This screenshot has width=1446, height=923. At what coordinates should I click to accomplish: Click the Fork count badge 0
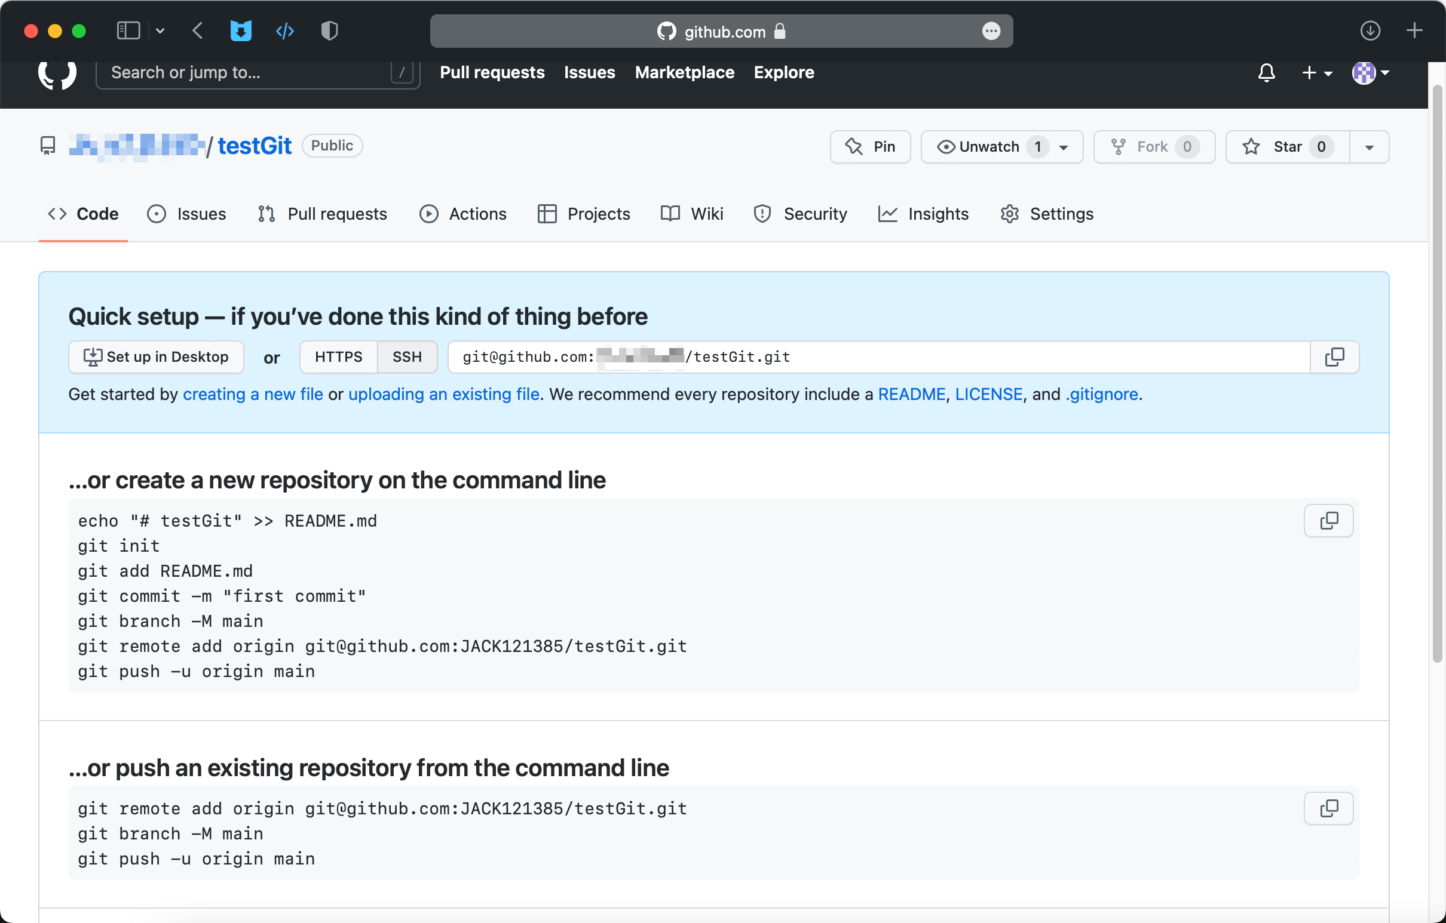(1187, 146)
